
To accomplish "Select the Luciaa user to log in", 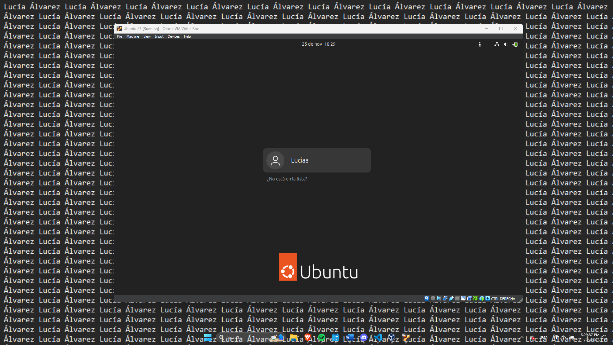I will point(317,160).
